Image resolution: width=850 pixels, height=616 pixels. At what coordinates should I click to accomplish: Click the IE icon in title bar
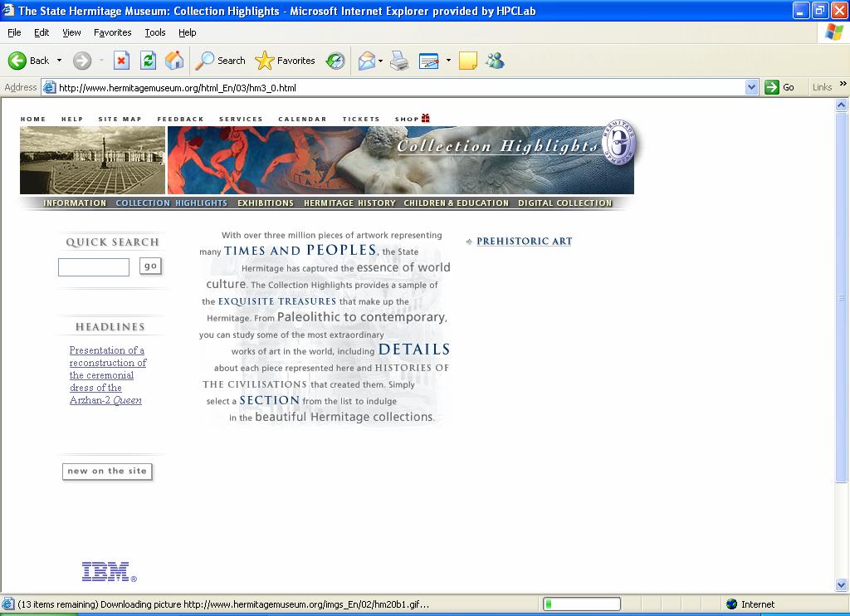[8, 10]
